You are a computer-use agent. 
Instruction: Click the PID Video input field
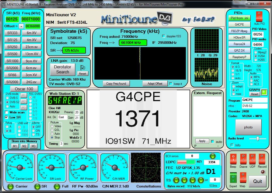pos(258,34)
